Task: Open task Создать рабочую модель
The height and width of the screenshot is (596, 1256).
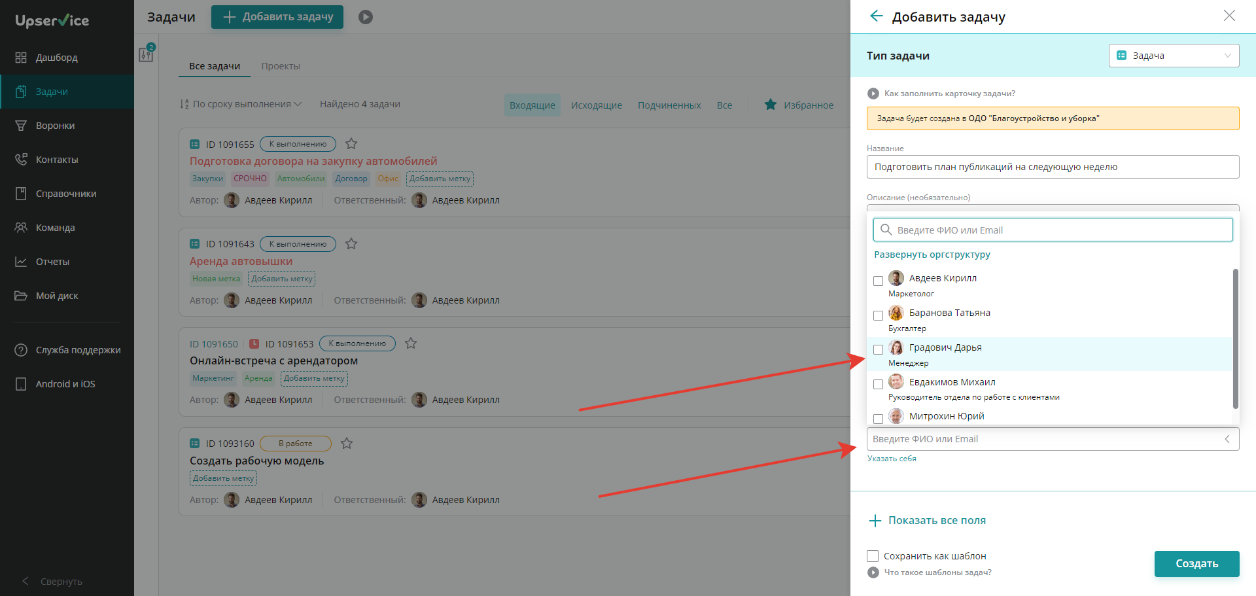Action: tap(256, 461)
